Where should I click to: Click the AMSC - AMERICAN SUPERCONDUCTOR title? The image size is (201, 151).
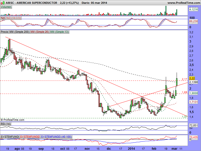click(31, 3)
